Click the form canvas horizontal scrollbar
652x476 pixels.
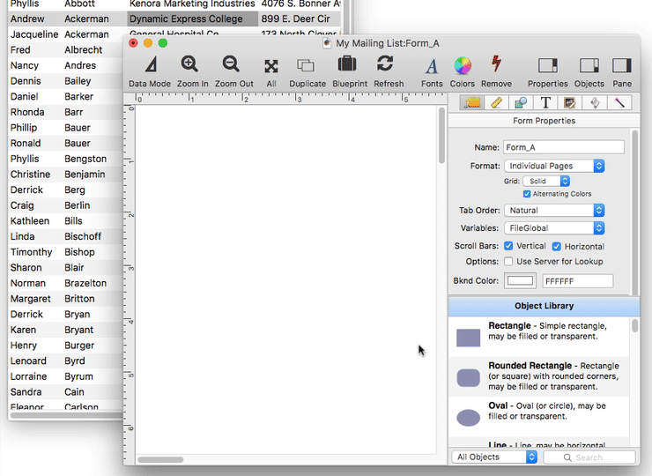coord(160,460)
